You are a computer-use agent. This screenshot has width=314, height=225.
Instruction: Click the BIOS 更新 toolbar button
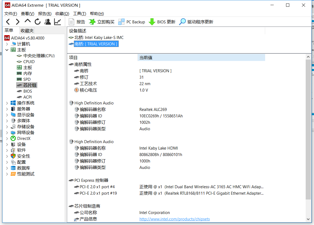(x=162, y=22)
